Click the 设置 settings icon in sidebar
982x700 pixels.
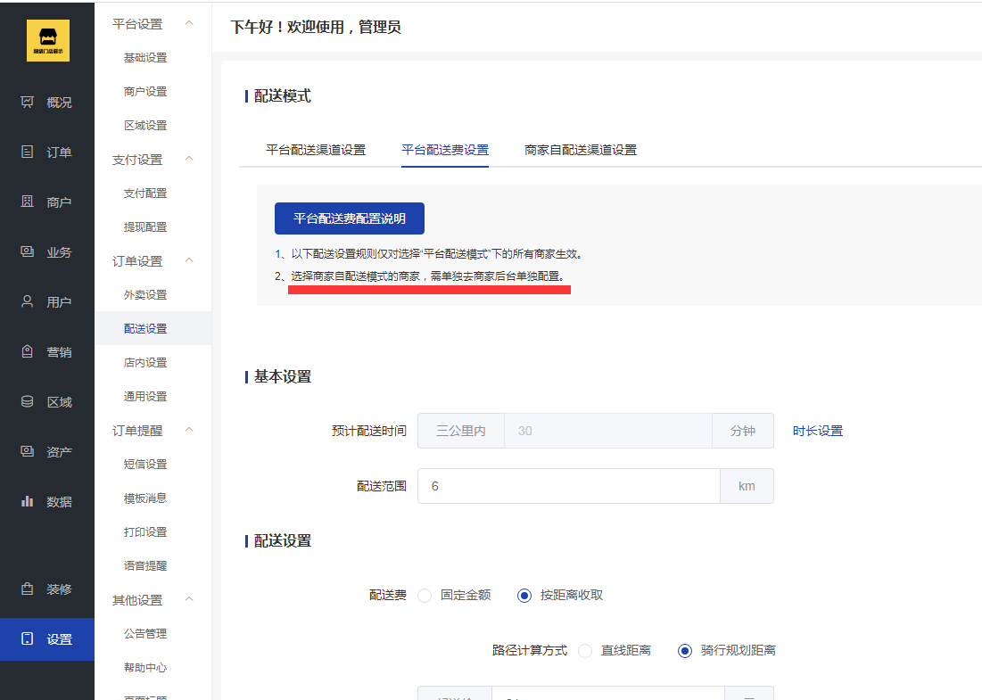point(27,638)
